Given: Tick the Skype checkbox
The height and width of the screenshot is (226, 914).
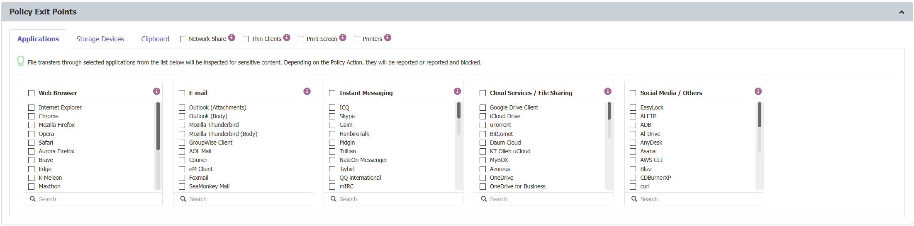Looking at the screenshot, I should pos(332,116).
